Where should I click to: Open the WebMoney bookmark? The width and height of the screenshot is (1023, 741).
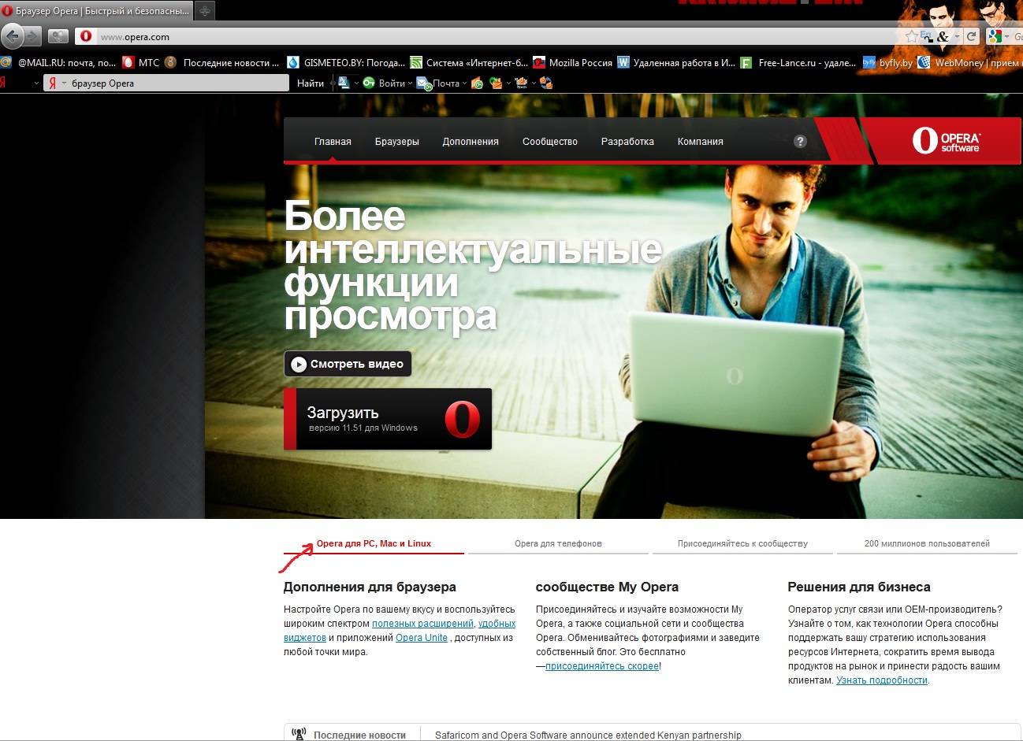point(970,62)
